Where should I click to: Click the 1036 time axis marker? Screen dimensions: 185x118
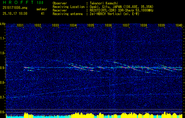tap(108, 25)
